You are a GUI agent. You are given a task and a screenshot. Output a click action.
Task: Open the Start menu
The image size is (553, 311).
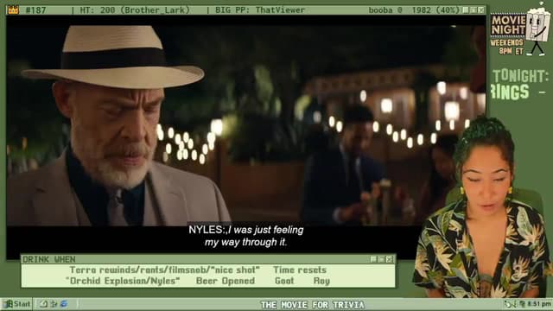17,304
